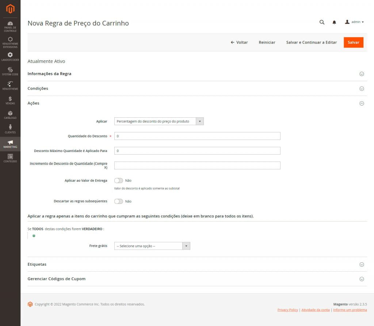The height and width of the screenshot is (326, 374).
Task: Open the Conteúdo menu in sidebar
Action: (x=10, y=158)
